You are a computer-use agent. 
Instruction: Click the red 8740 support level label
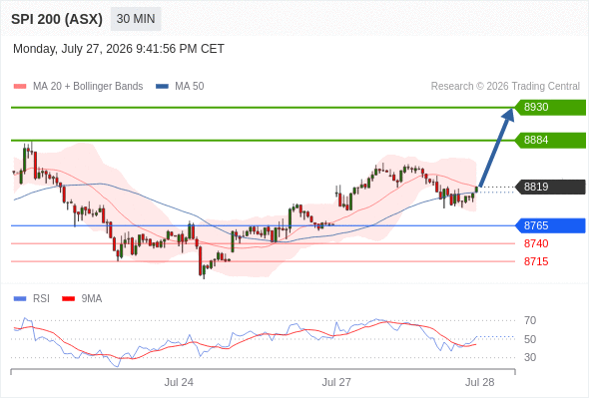[x=536, y=244]
